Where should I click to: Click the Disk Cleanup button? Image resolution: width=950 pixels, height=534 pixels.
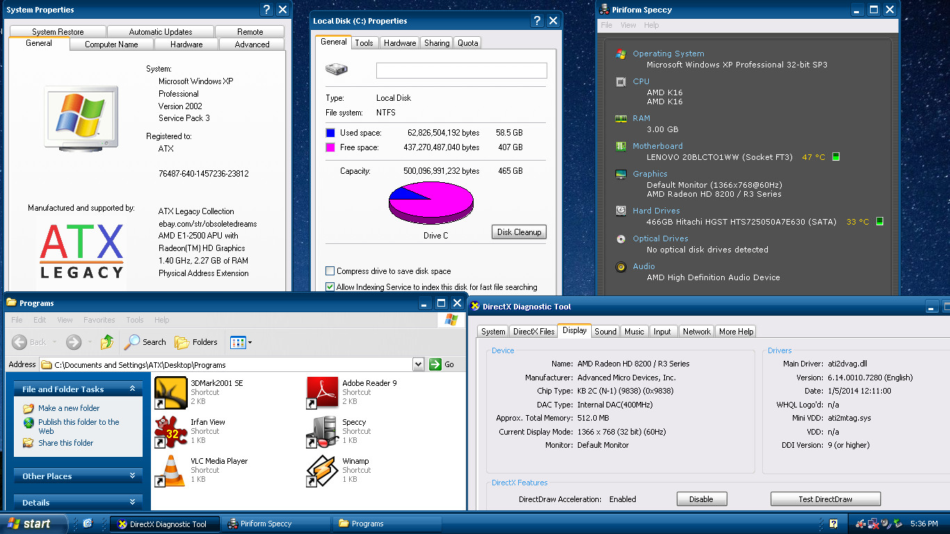[519, 232]
